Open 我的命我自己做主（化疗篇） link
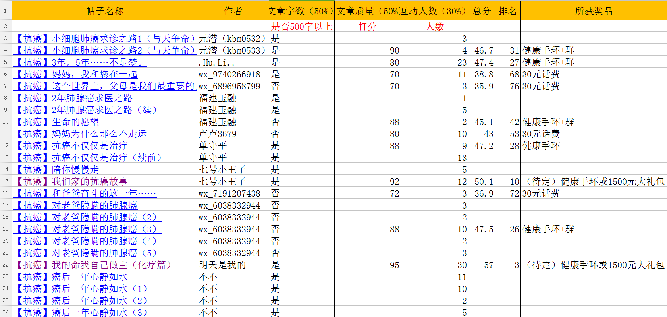 [x=94, y=265]
